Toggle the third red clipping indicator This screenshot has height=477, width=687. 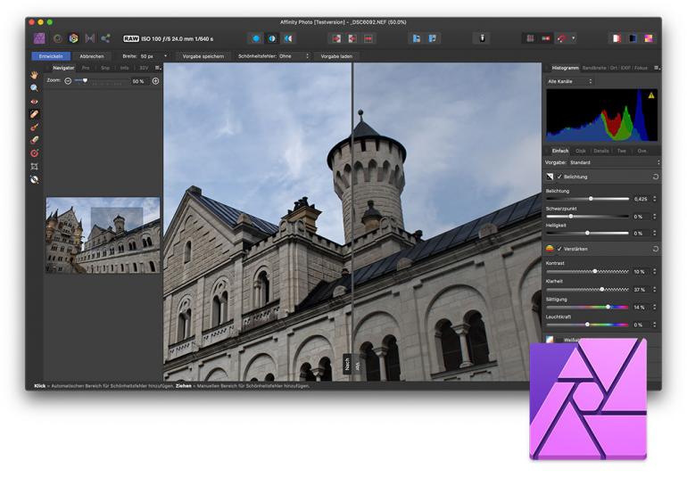[368, 38]
